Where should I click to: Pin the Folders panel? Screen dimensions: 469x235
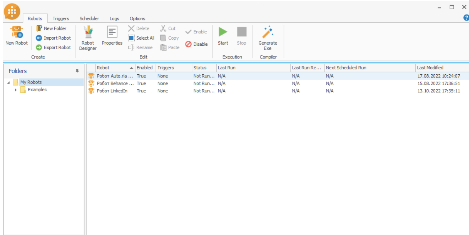click(77, 71)
